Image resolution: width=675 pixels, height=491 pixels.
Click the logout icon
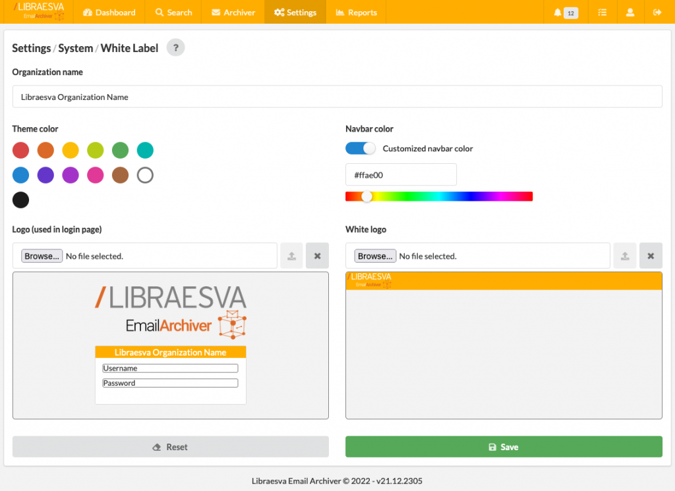pos(657,13)
